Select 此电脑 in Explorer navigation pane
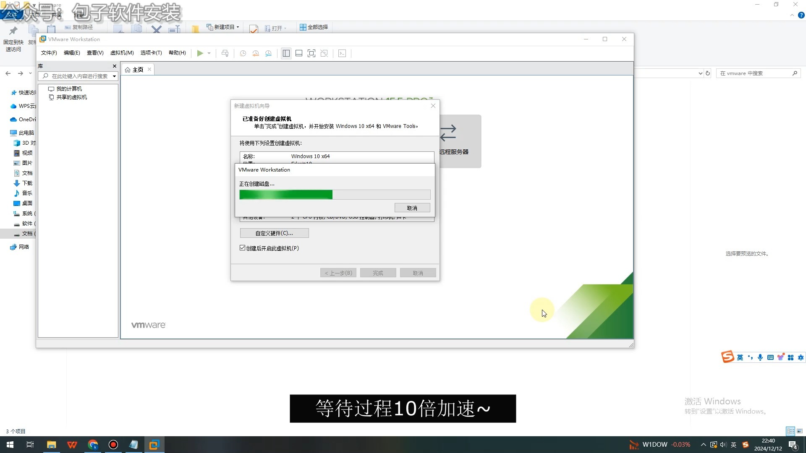 [x=22, y=133]
